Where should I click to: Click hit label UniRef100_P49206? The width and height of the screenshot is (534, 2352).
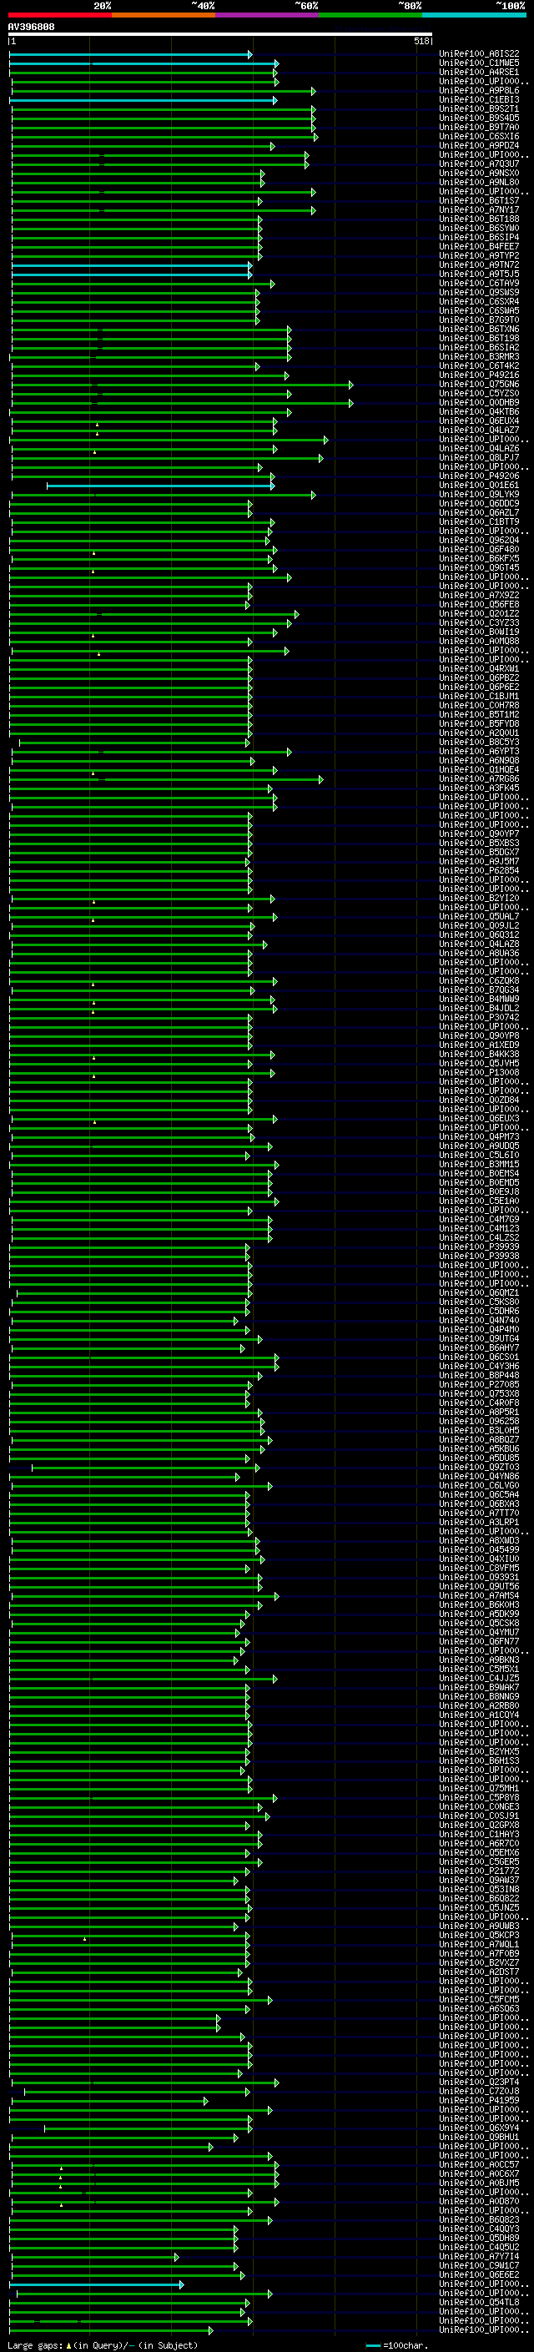pos(479,476)
